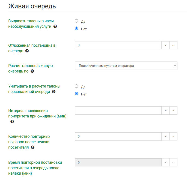Open help icon for 'Учитывать в расчете талоны'
The height and width of the screenshot is (179, 187).
tap(54, 92)
